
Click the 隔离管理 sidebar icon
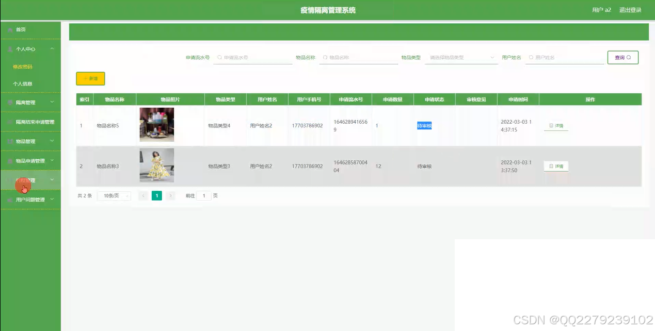click(x=9, y=102)
